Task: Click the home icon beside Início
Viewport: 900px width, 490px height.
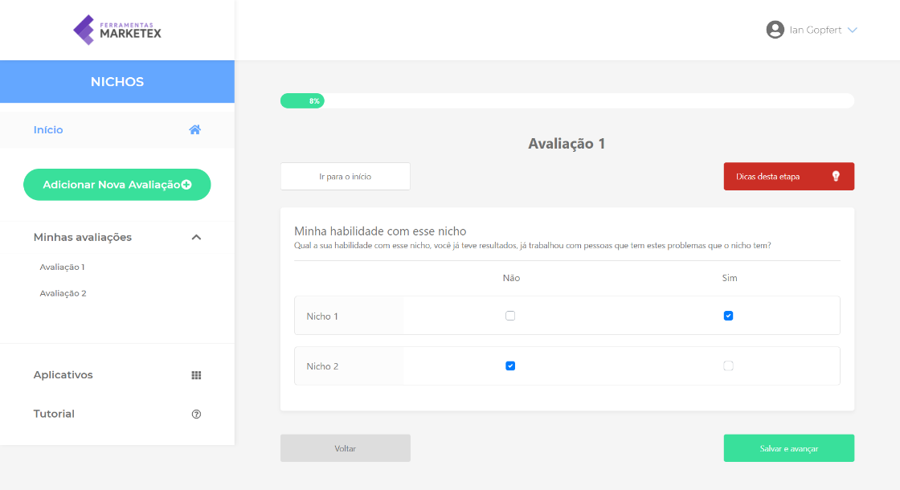Action: click(x=195, y=129)
